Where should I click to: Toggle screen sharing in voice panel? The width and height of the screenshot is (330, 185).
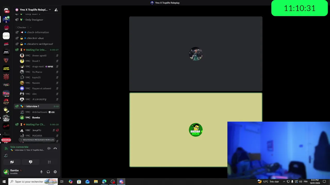(30, 162)
